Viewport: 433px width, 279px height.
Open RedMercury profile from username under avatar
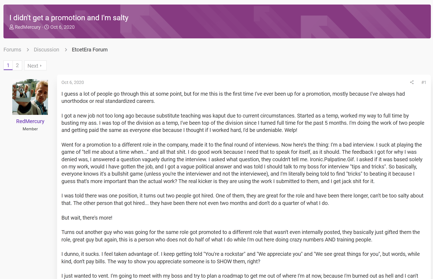click(x=30, y=121)
